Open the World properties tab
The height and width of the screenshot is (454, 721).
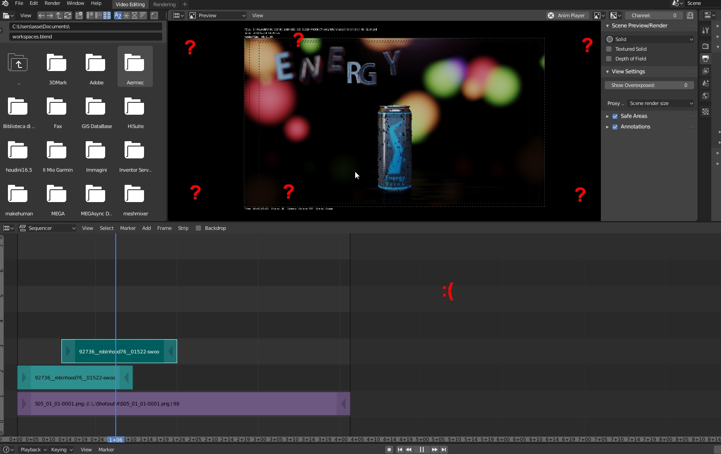tap(706, 96)
